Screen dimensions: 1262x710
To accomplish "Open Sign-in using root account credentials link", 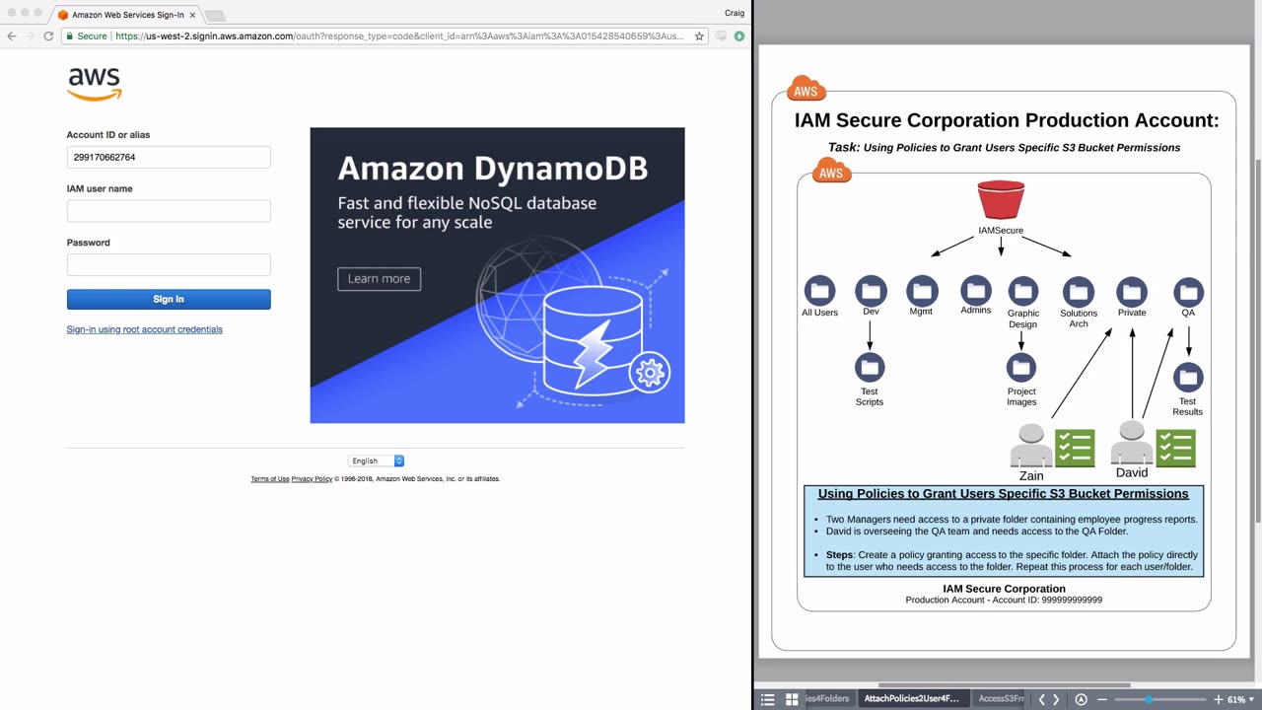I will tap(145, 329).
